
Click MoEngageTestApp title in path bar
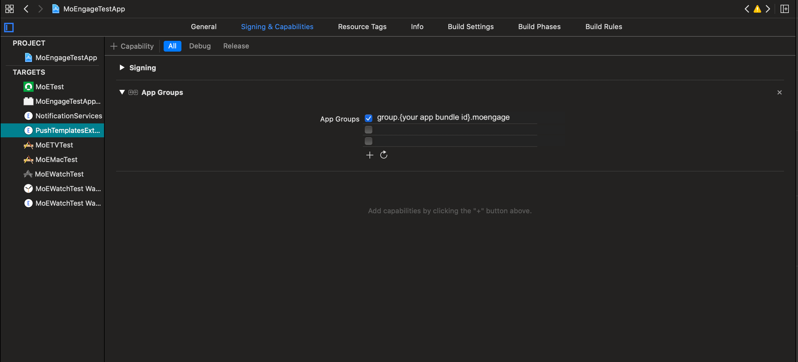click(94, 9)
